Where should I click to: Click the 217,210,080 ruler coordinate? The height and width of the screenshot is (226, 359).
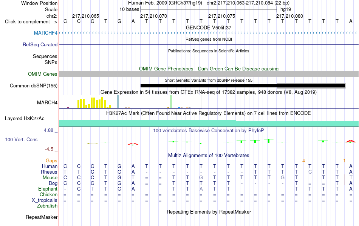289,16
